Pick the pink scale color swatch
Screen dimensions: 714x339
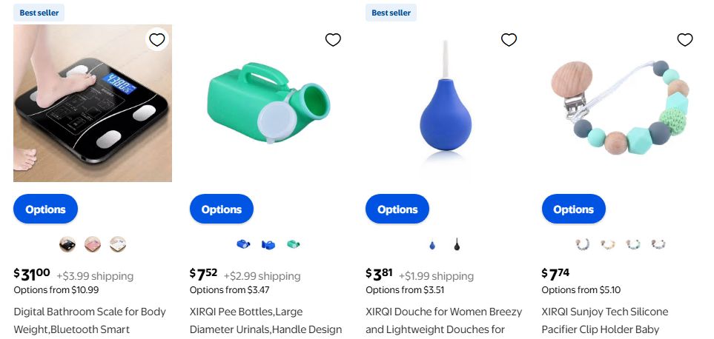[x=93, y=244]
